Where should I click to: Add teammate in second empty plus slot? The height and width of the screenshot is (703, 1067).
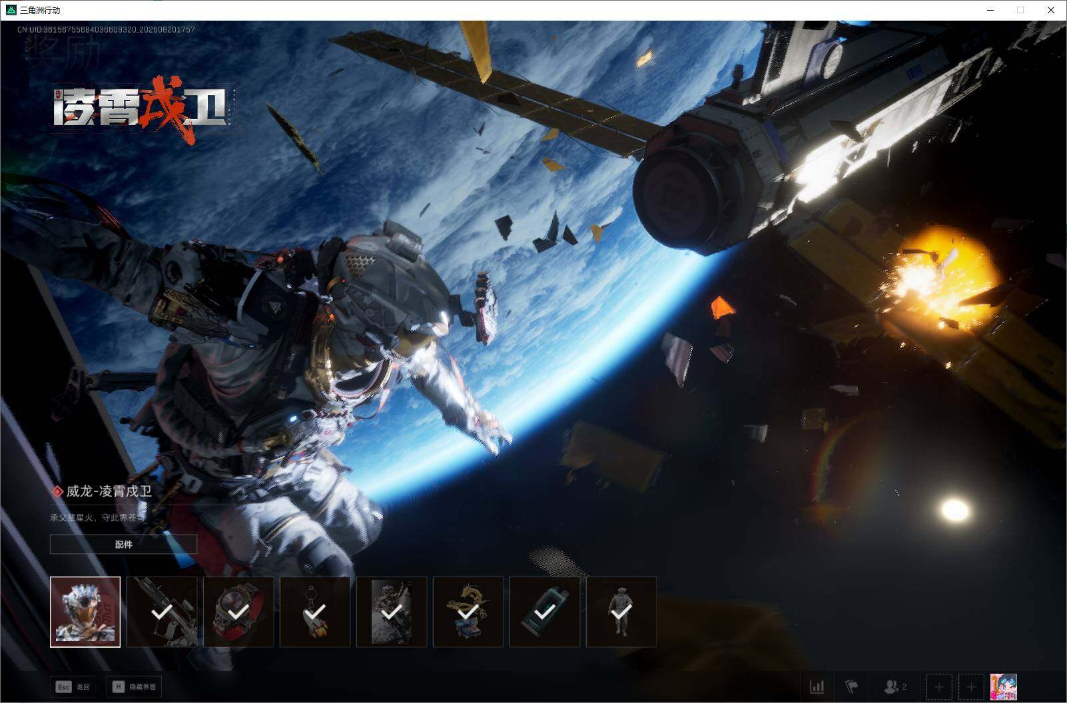(x=971, y=686)
